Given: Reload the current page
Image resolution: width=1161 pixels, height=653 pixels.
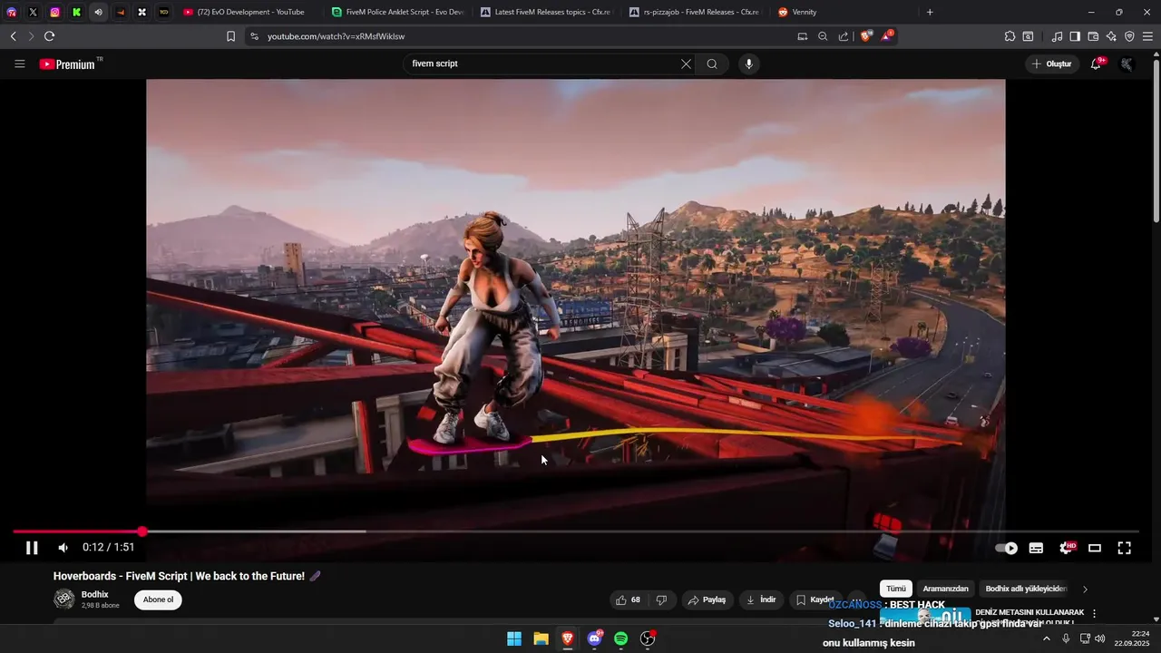Looking at the screenshot, I should coord(49,36).
